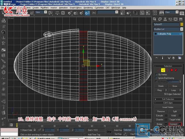This screenshot has width=185, height=139.
Task: Click the Align tool icon
Action: pos(129,13)
